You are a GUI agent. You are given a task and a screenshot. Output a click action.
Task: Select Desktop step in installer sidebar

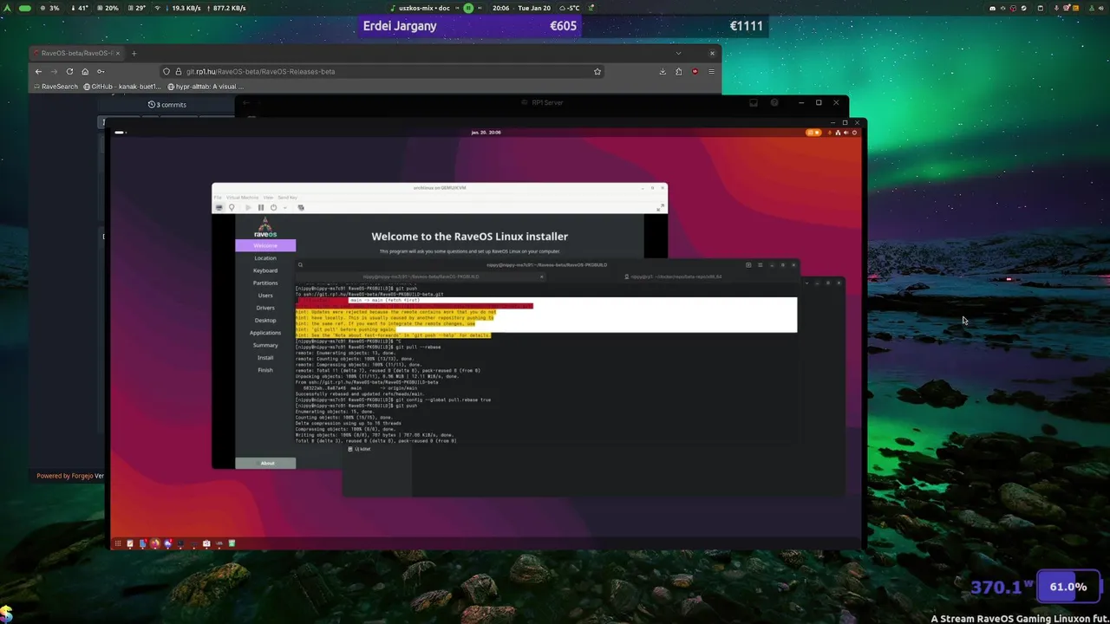pos(265,320)
